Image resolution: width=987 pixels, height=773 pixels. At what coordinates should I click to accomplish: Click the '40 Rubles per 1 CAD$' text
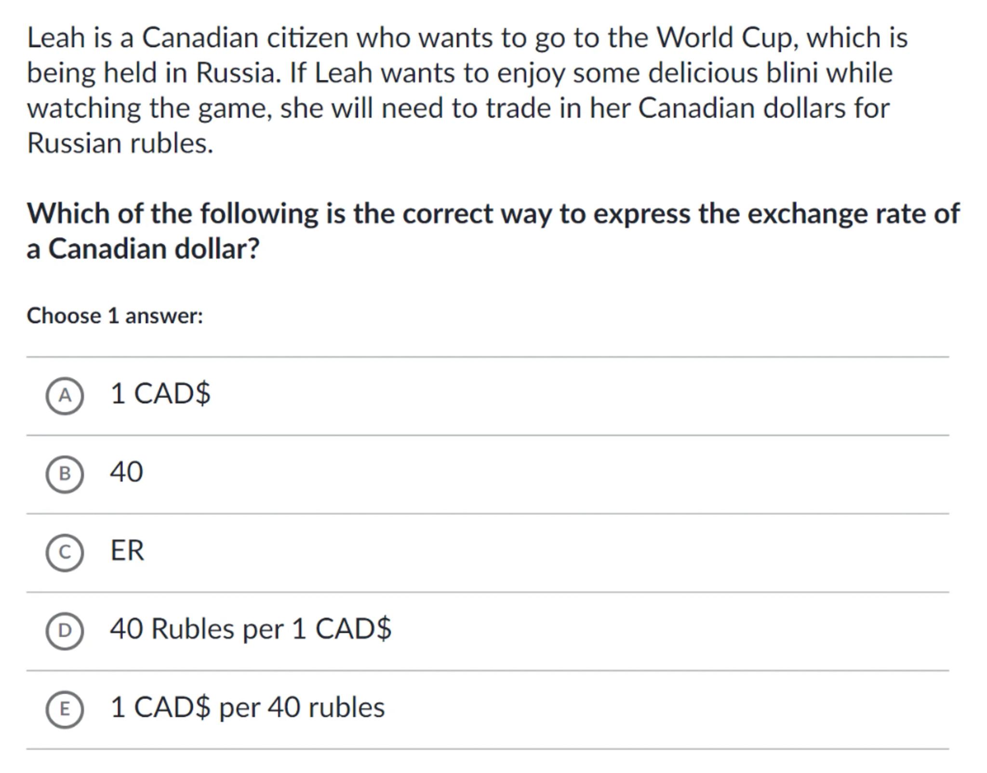(251, 629)
